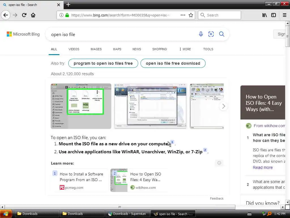290x218 pixels.
Task: Click Read more link in wikihow panel
Action: click(x=263, y=167)
